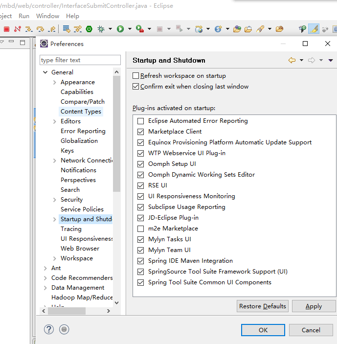This screenshot has height=344, width=337.
Task: Click the OK button
Action: point(263,330)
